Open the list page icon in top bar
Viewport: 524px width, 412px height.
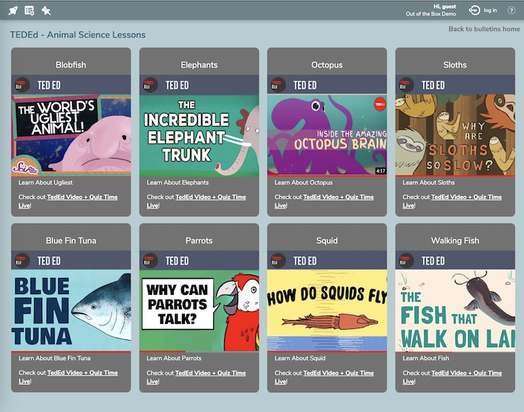pos(30,10)
